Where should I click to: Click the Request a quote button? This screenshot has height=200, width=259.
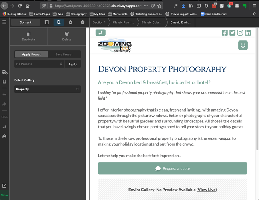(x=173, y=168)
